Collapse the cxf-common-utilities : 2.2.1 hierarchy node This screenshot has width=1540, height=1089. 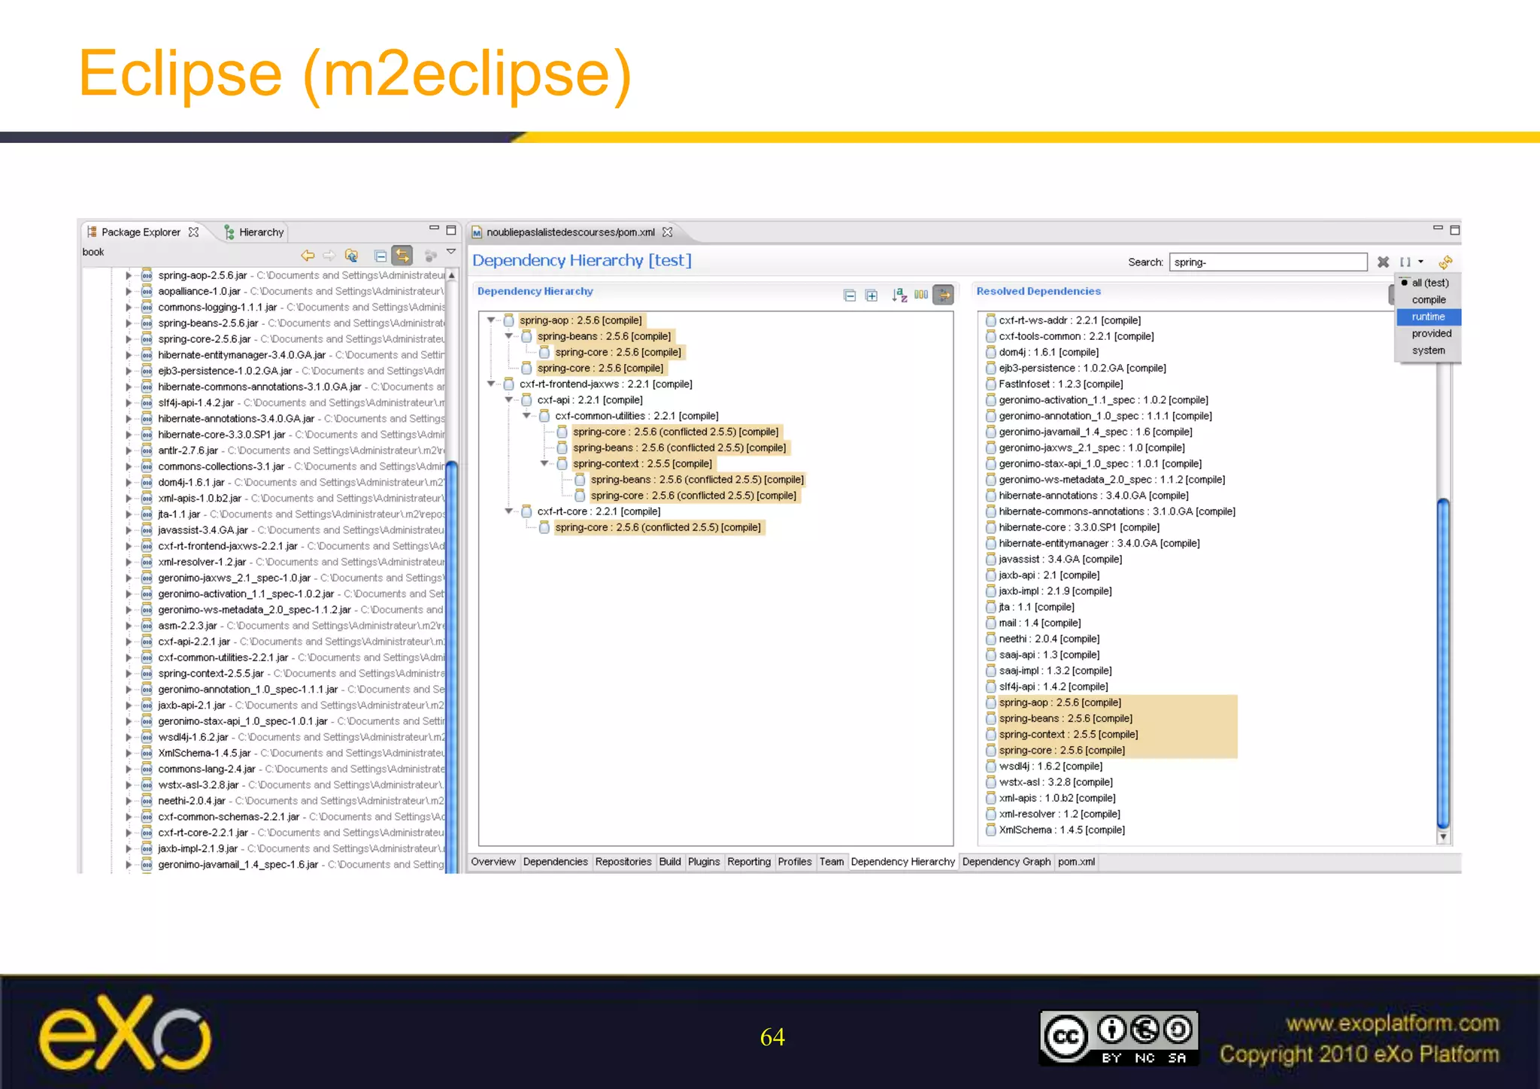pos(527,416)
